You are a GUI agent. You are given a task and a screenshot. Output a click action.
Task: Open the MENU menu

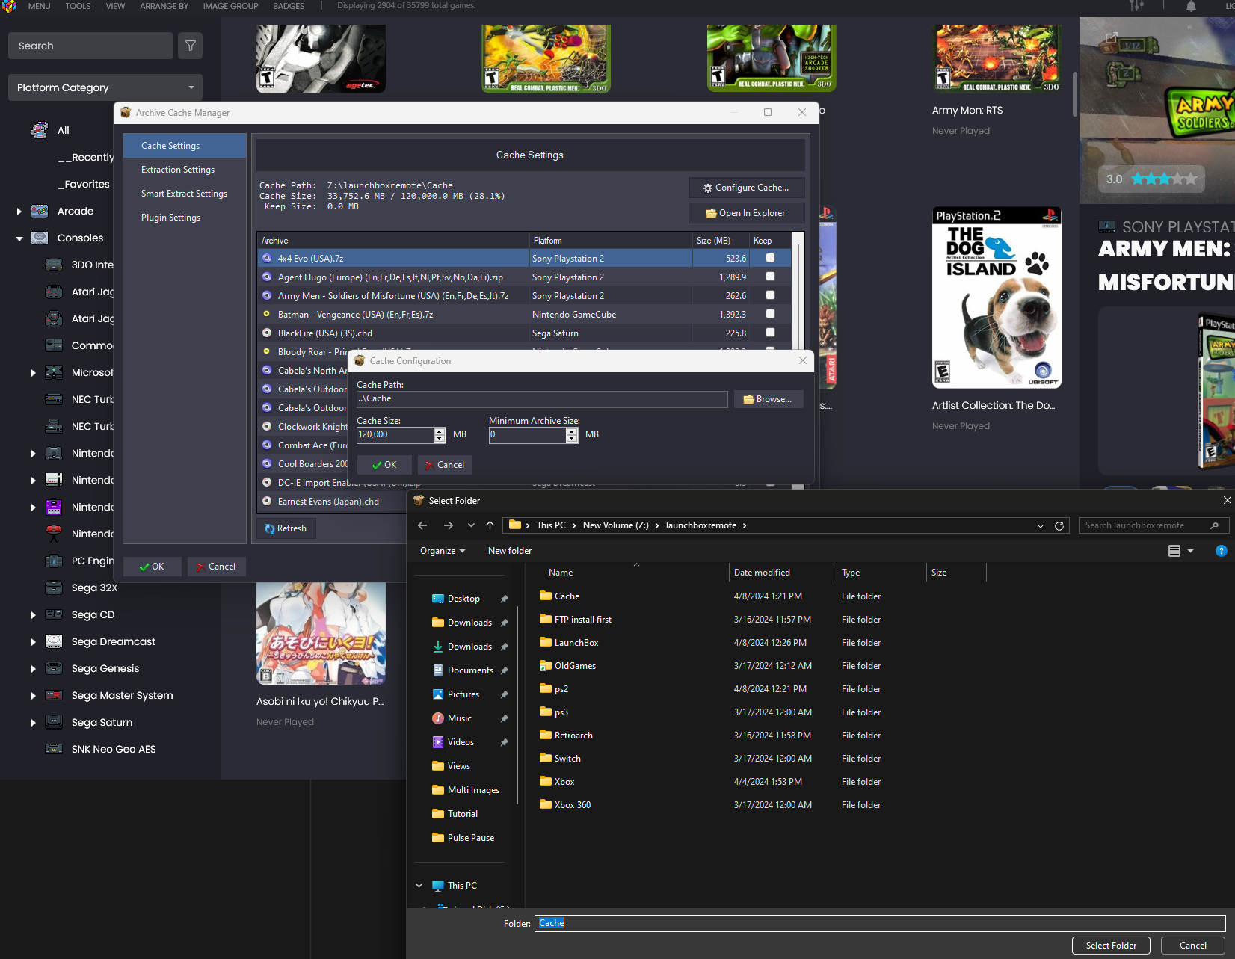click(x=40, y=6)
